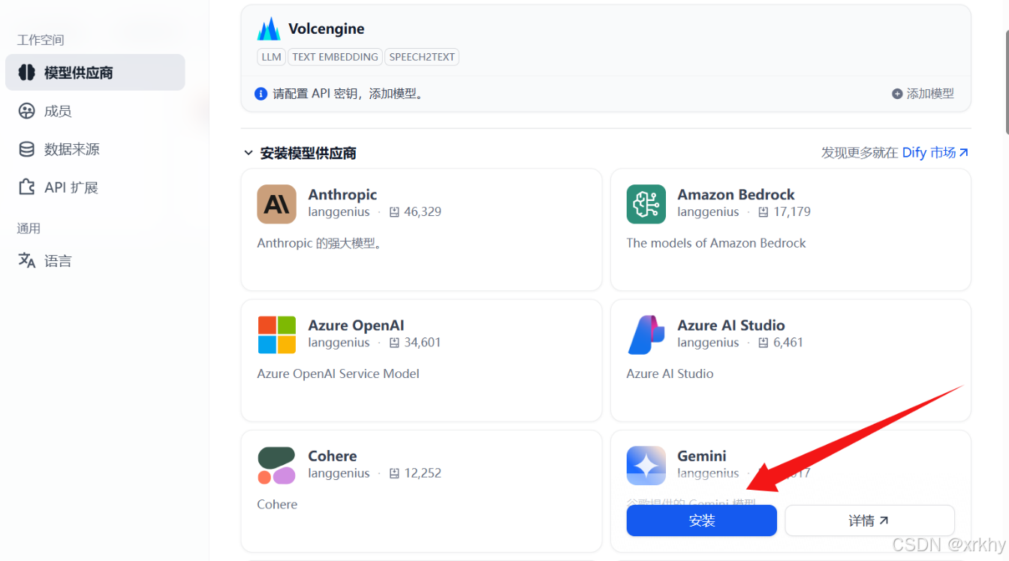The image size is (1009, 561).
Task: Click the Azure AI Studio card title
Action: pyautogui.click(x=730, y=325)
